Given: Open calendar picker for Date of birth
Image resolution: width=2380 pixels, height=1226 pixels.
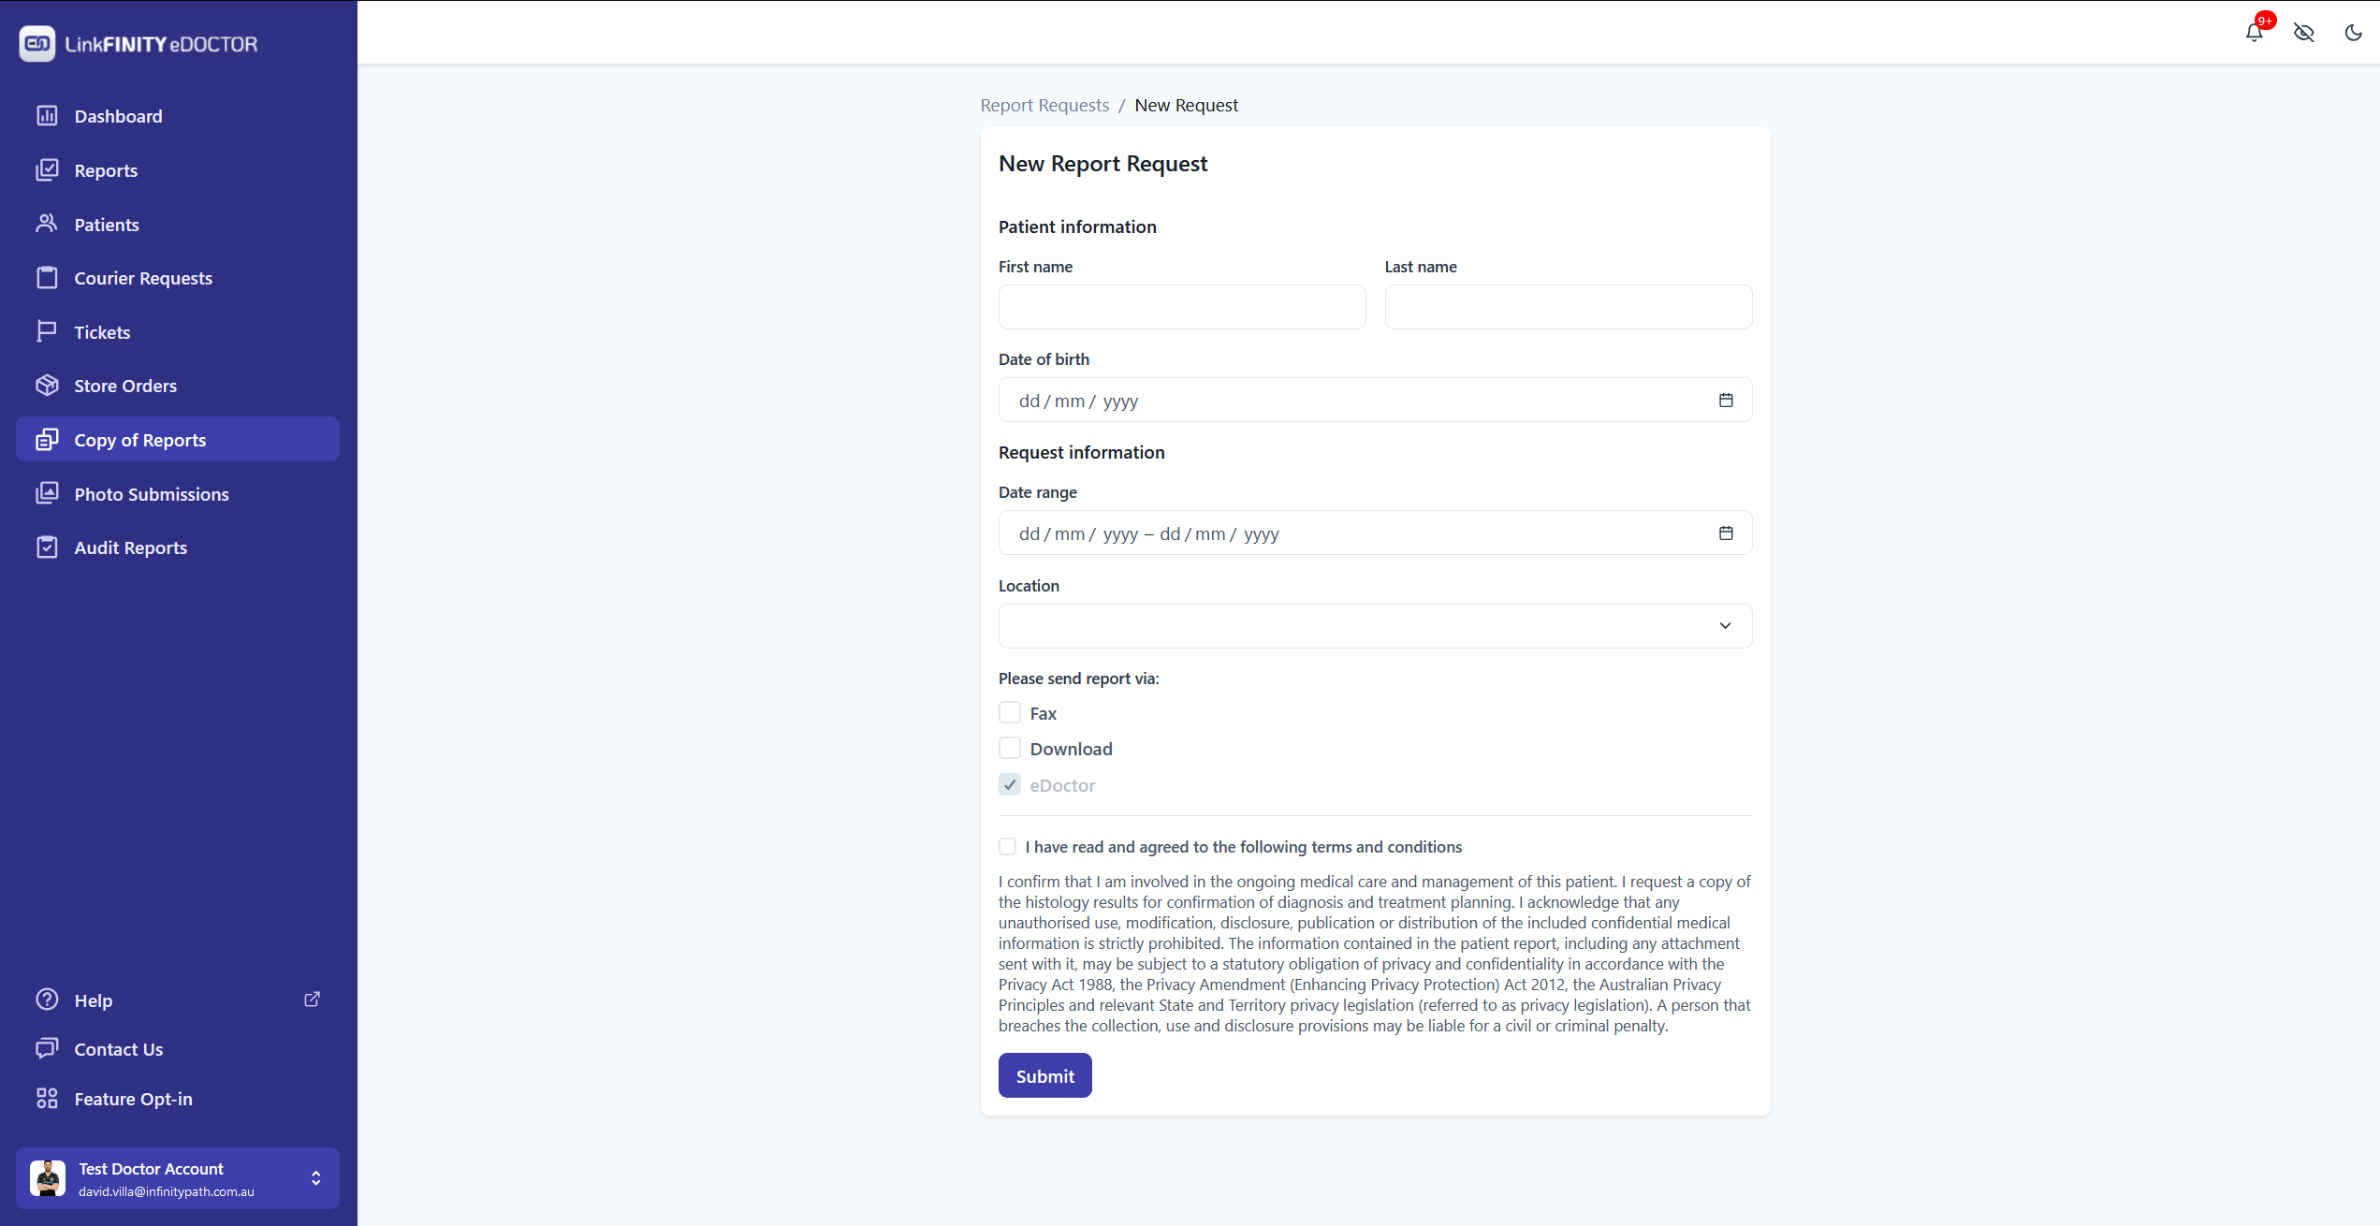Looking at the screenshot, I should point(1726,401).
